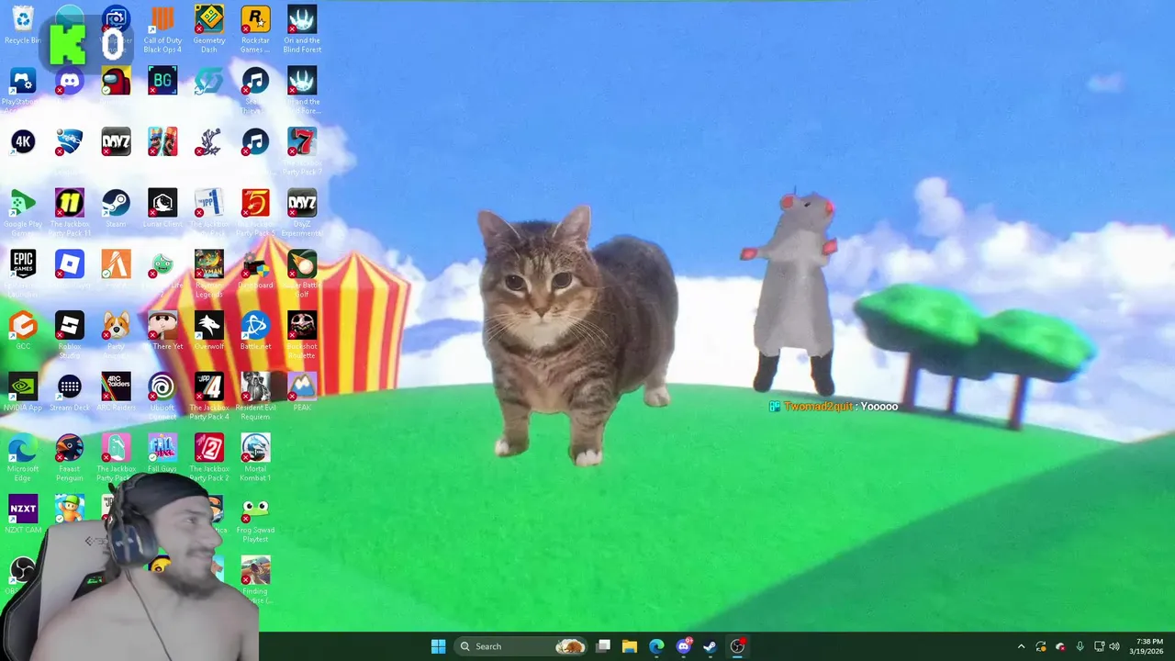Select Rayman Legends desktop icon
The image size is (1175, 661).
click(x=209, y=274)
